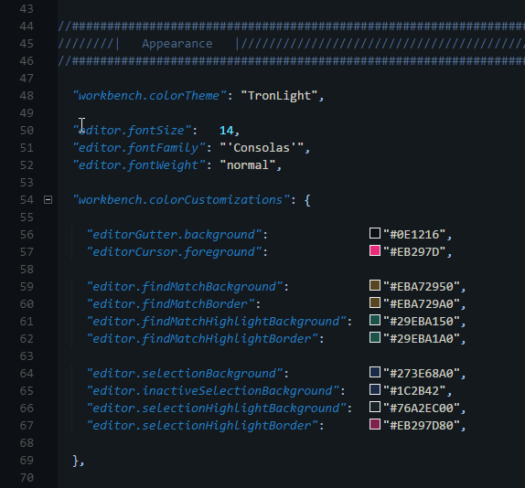Click the font size value 14

(227, 131)
